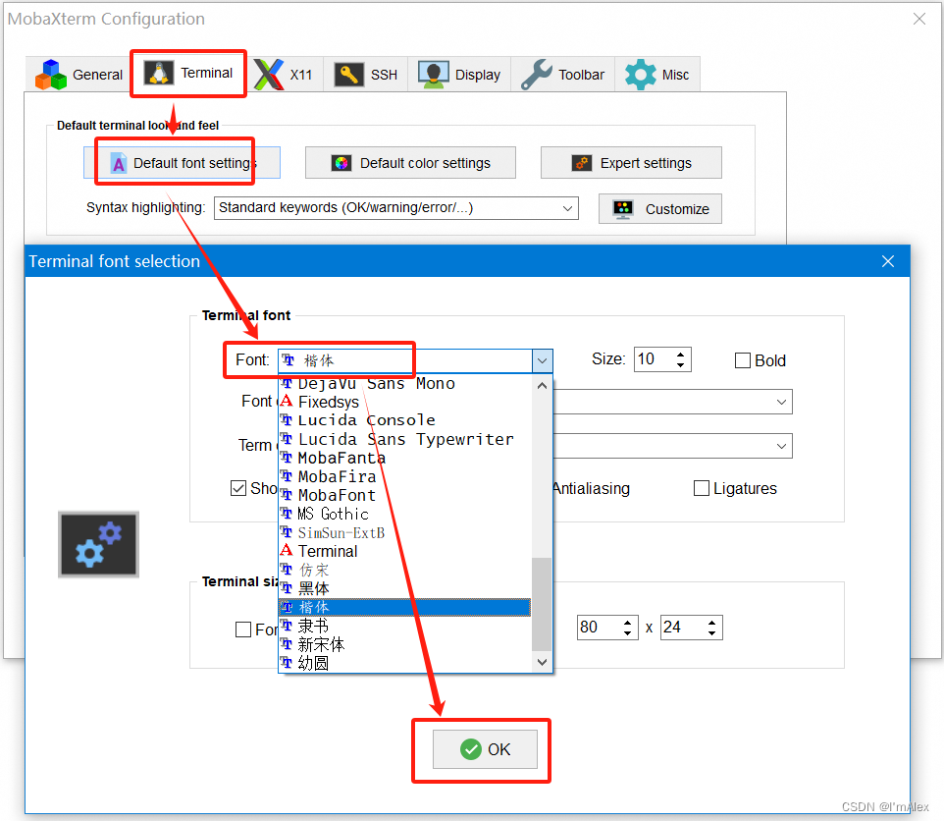Click font list scroll up arrow

[x=542, y=386]
